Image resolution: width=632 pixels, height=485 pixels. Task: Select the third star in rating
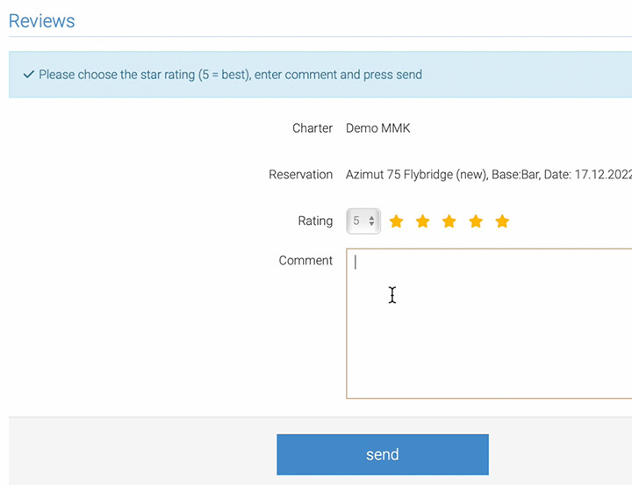pos(449,221)
